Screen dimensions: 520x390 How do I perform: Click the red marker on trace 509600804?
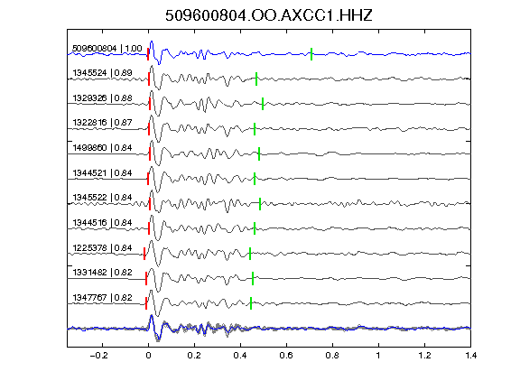pos(148,54)
